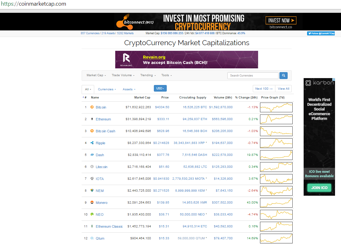Click the Search Currencies input field
341x244 pixels.
pyautogui.click(x=253, y=76)
